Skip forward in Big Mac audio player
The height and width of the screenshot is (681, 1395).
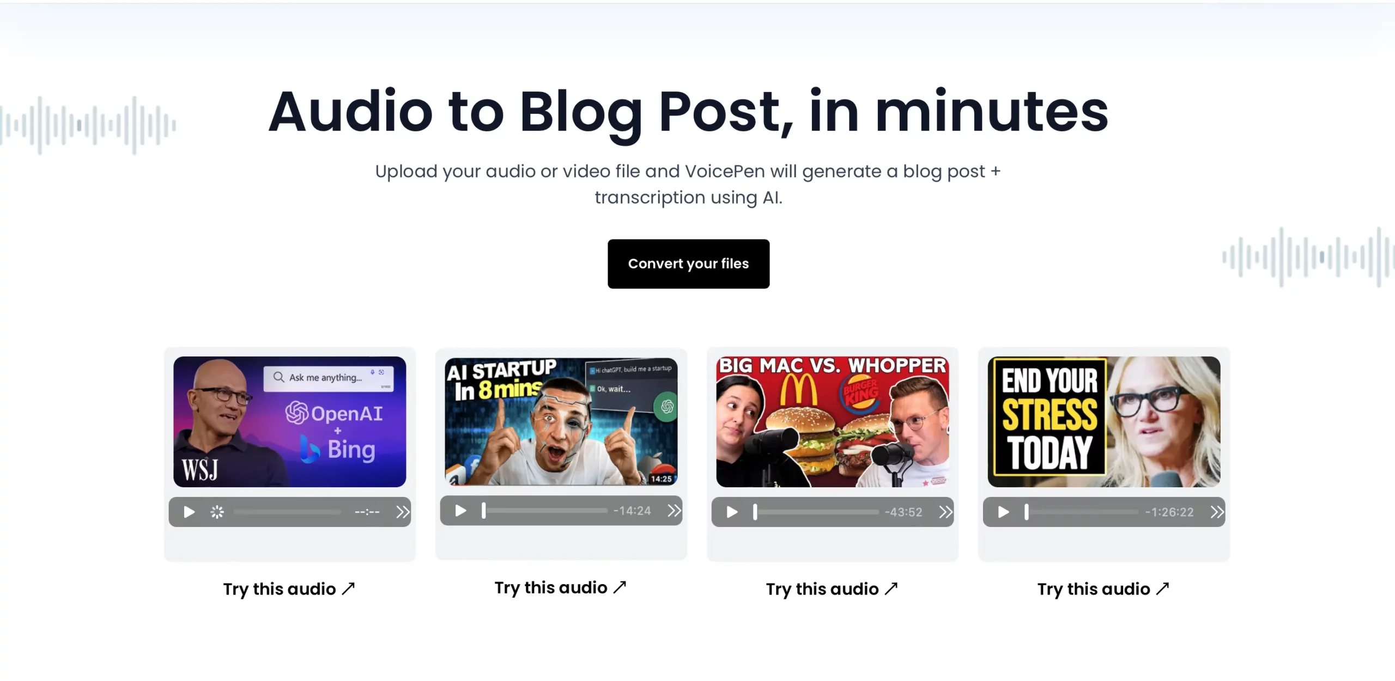pyautogui.click(x=945, y=512)
